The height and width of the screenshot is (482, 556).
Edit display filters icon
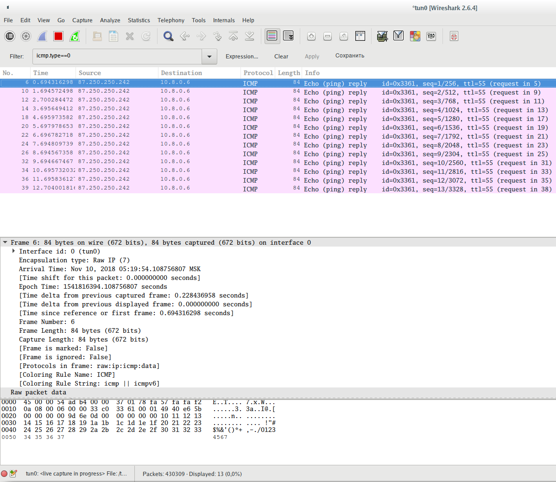pyautogui.click(x=398, y=36)
